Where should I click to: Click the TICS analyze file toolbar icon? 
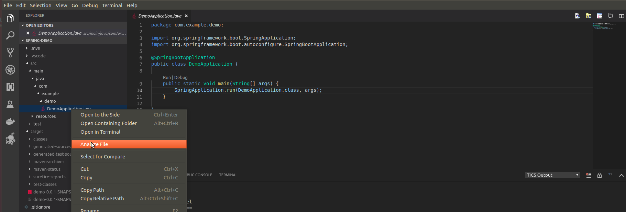click(578, 16)
